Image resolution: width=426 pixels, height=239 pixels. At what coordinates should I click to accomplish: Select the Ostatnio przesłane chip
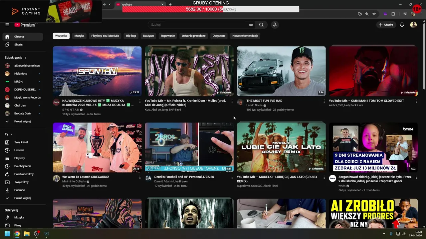tap(194, 36)
